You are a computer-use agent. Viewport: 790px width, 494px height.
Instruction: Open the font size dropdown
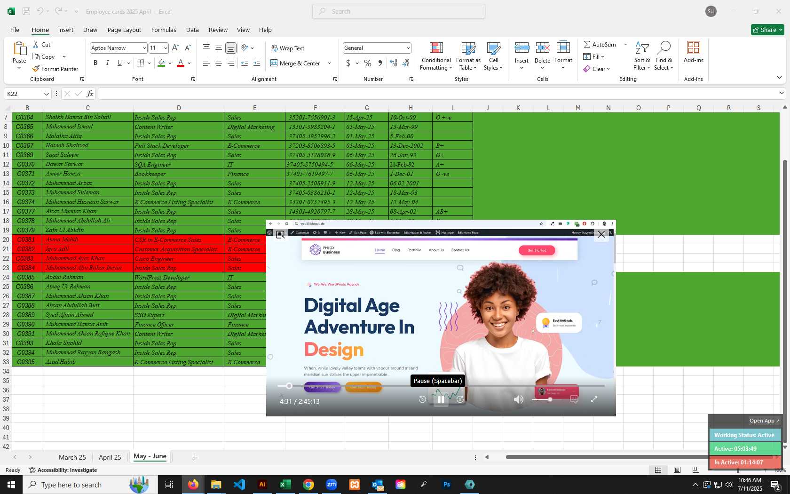pyautogui.click(x=165, y=48)
